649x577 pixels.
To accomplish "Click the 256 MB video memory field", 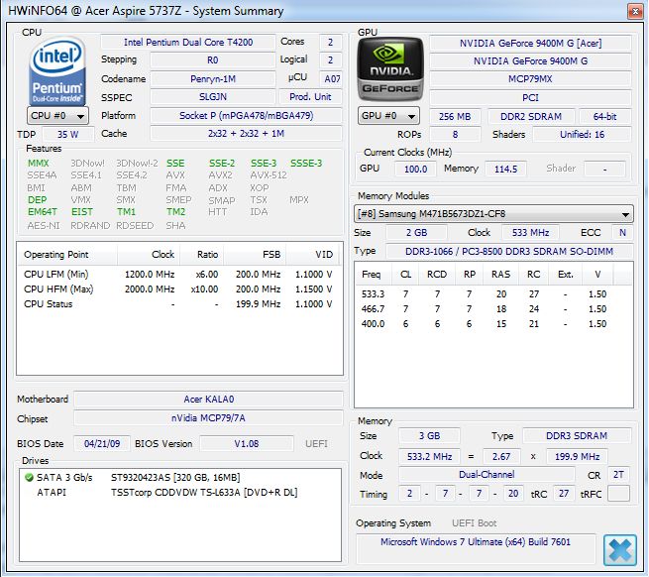I will click(455, 117).
